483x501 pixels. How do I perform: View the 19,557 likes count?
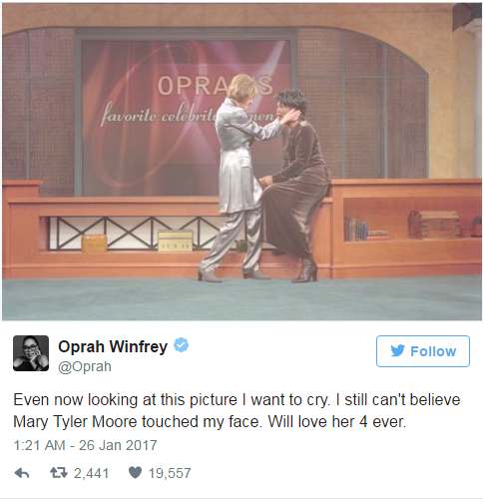[x=170, y=473]
